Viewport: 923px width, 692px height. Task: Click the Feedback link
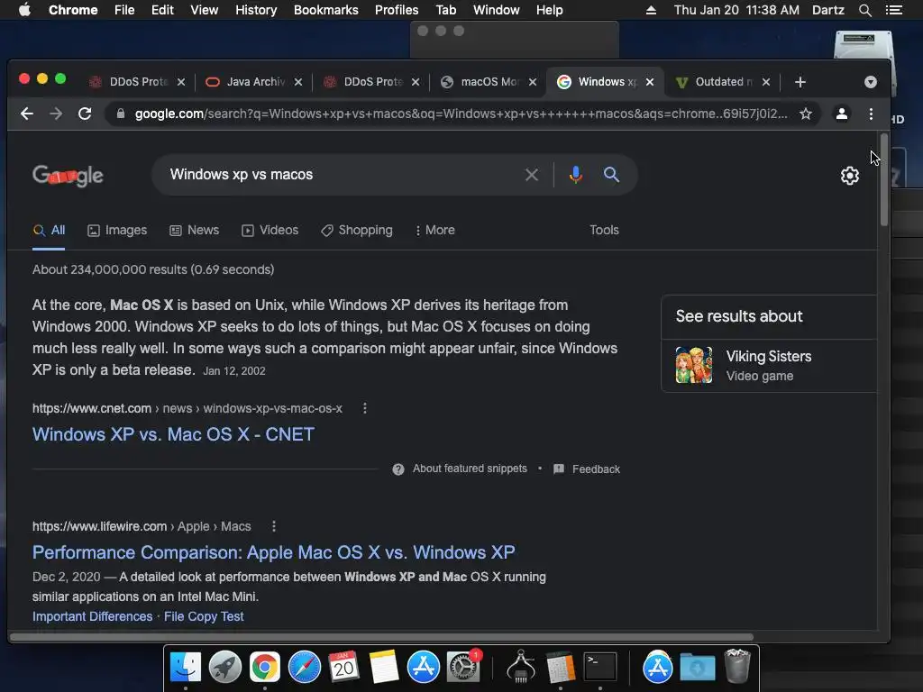tap(597, 469)
